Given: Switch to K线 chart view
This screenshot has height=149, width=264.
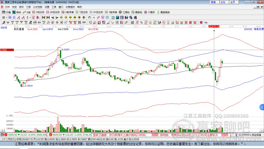Looking at the screenshot, I should pos(27,12).
